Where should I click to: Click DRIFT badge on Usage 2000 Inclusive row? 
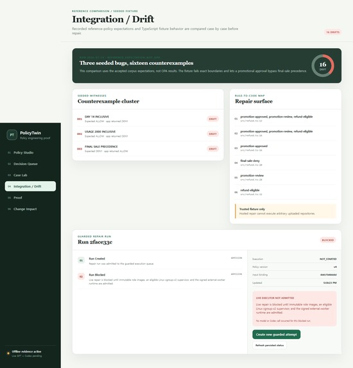pos(212,134)
